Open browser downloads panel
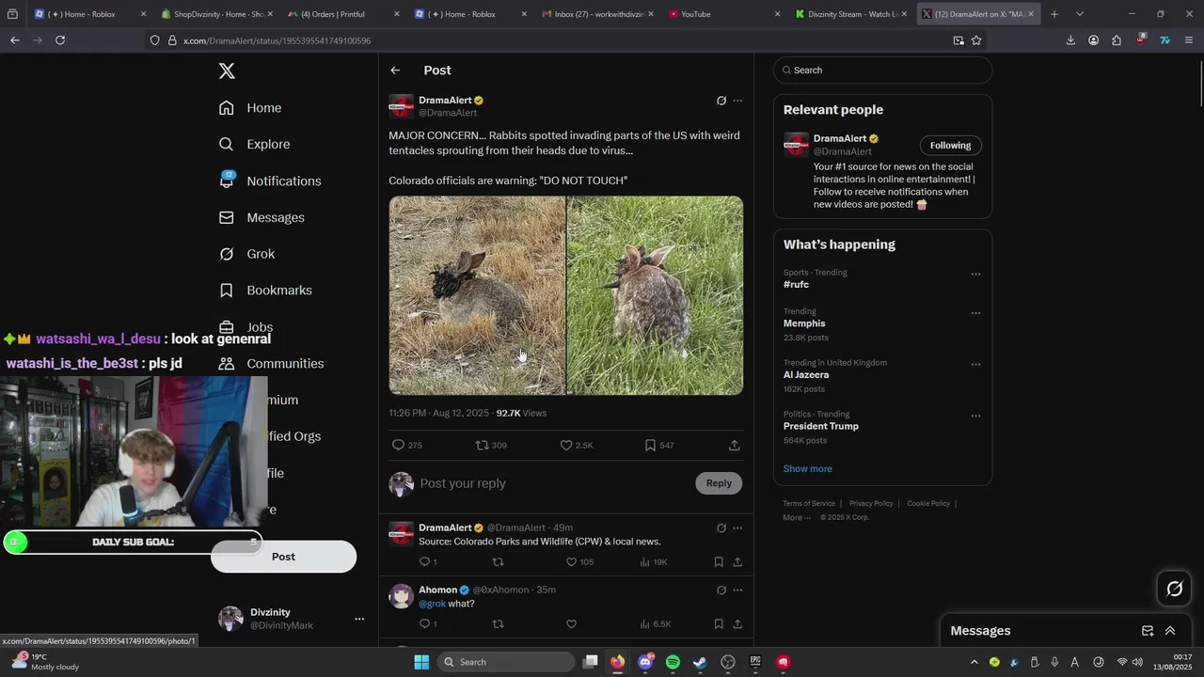 [1070, 40]
